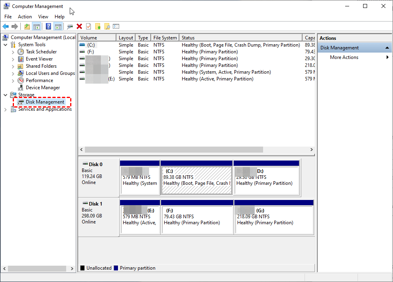Open the Action menu

(x=25, y=17)
